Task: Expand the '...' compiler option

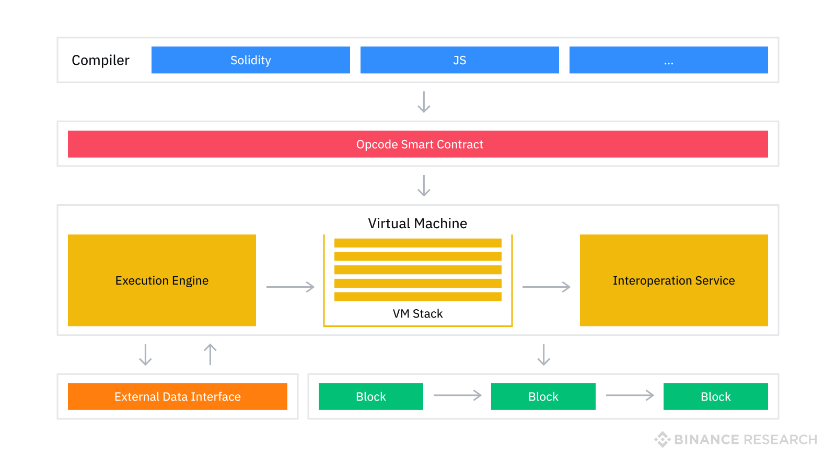Action: point(669,60)
